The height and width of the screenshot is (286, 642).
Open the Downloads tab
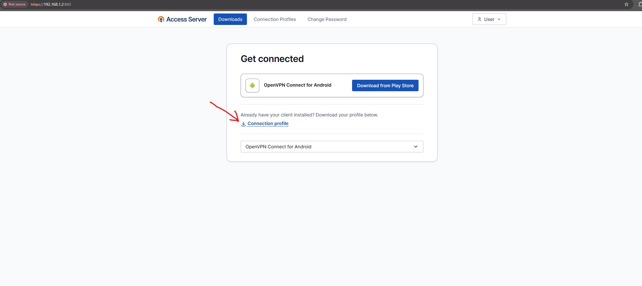coord(230,19)
